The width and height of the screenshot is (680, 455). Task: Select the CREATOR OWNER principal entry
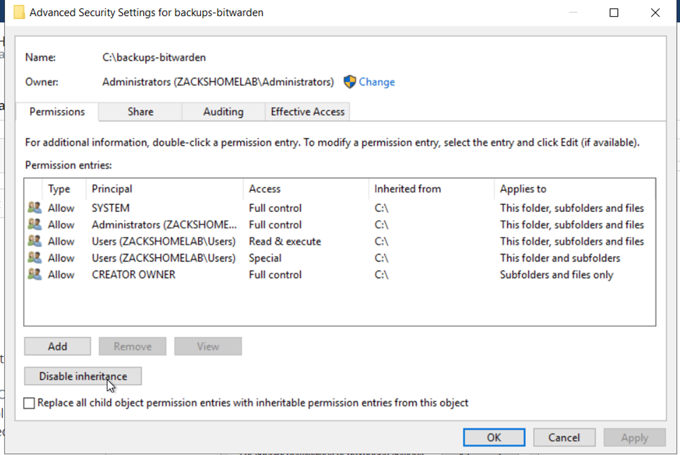134,275
